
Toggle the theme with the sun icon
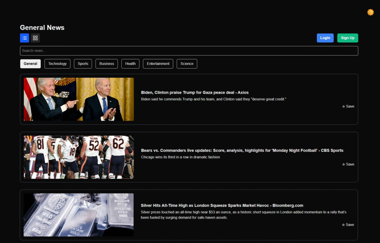click(x=370, y=12)
